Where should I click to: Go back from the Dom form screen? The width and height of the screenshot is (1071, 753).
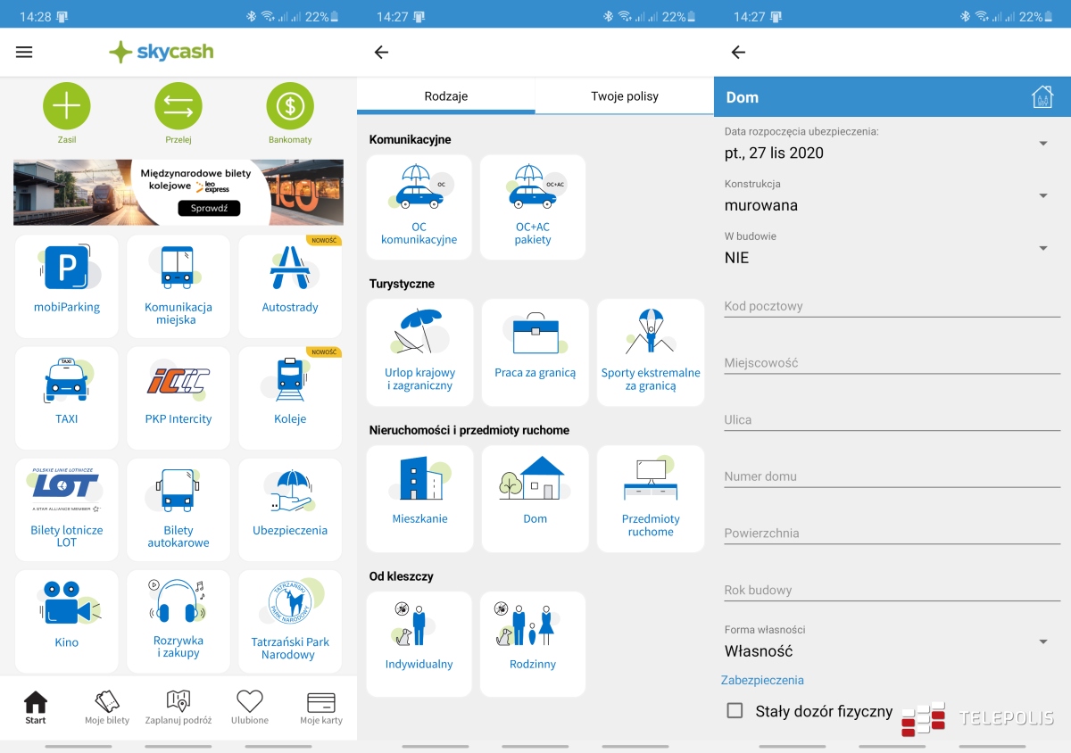coord(738,53)
